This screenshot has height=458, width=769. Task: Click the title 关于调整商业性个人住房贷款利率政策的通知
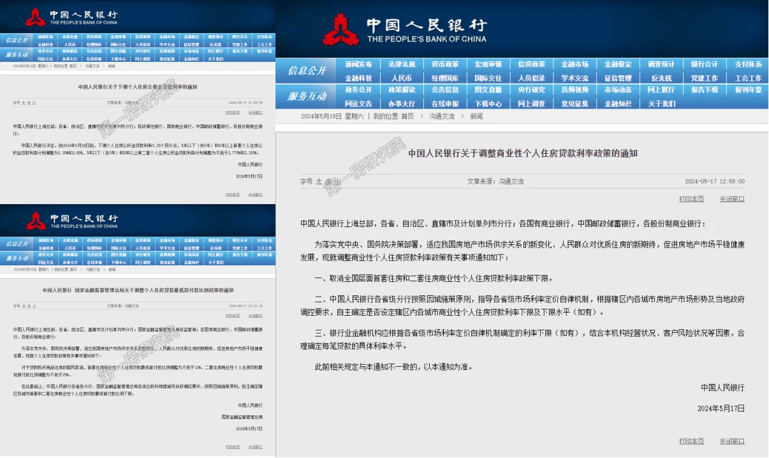click(x=523, y=154)
